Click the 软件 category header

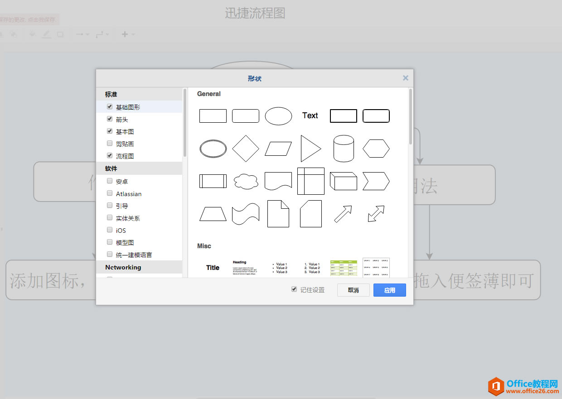click(x=139, y=168)
